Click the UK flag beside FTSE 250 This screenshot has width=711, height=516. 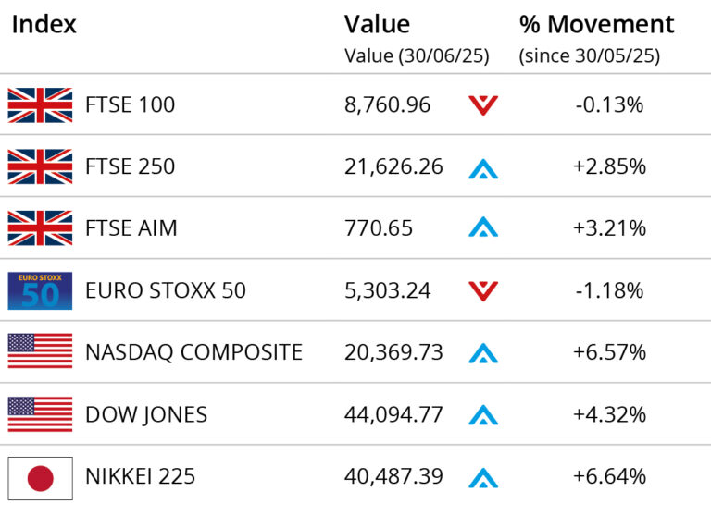point(40,167)
